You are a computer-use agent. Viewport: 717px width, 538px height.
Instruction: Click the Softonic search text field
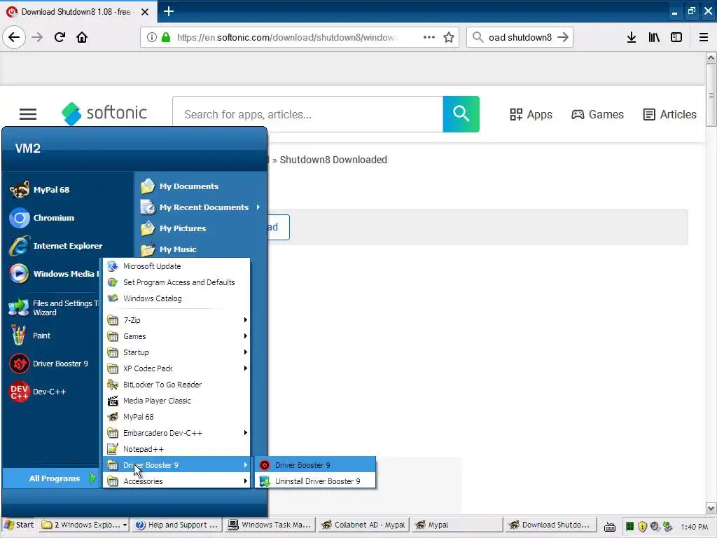pyautogui.click(x=308, y=114)
